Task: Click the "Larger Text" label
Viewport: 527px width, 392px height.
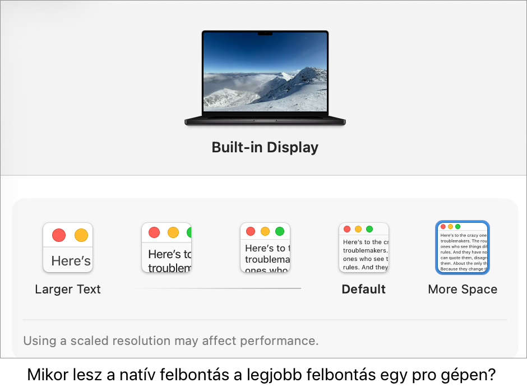Action: [x=68, y=290]
